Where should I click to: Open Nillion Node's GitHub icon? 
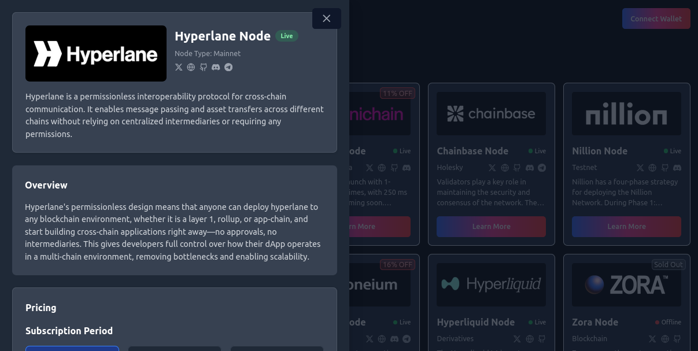click(665, 168)
